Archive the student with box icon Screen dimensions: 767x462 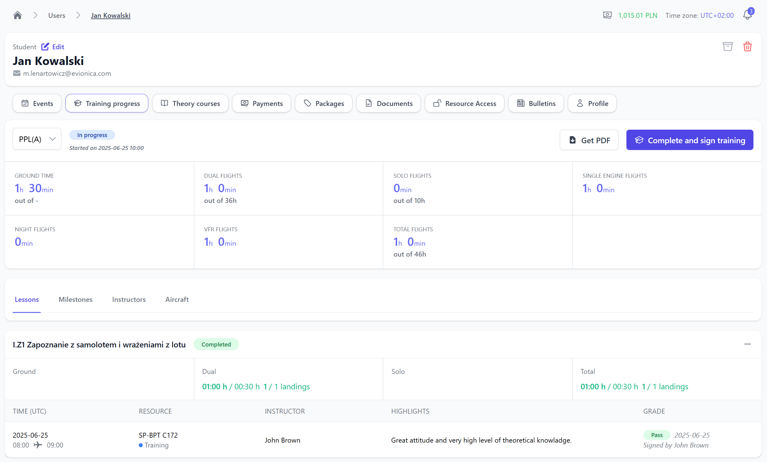[728, 47]
